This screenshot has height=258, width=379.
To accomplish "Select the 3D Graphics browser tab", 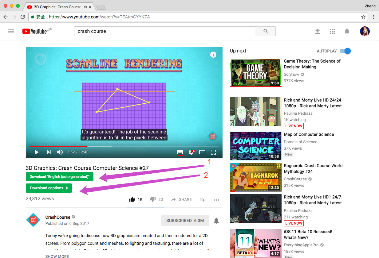I will tap(58, 7).
